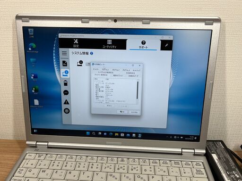Switch to the ユーティリティ tab
This screenshot has height=181, width=242.
[109, 44]
